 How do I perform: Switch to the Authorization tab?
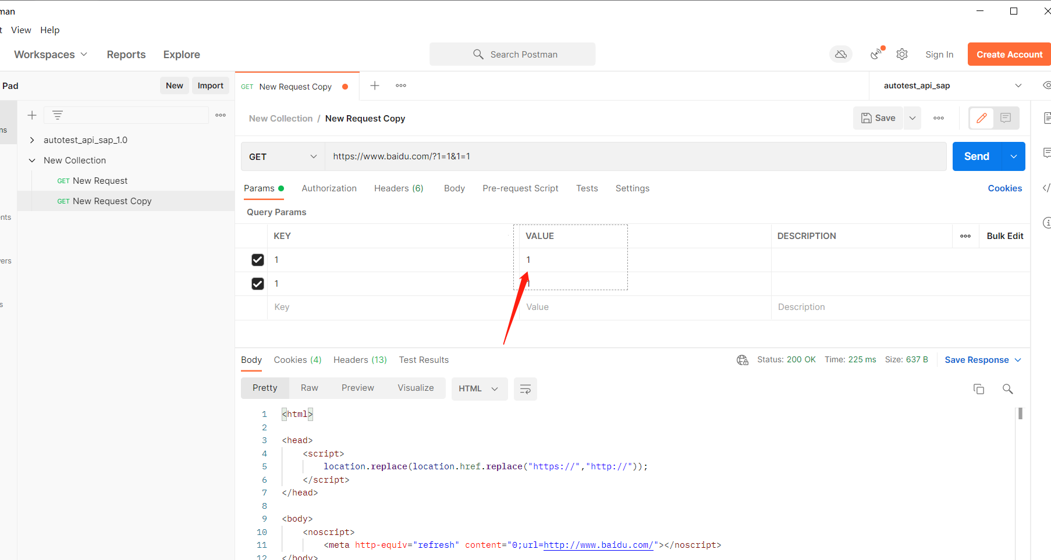tap(329, 188)
